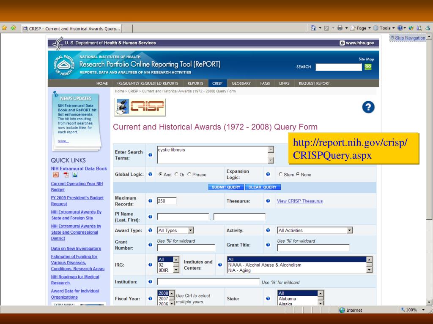
Task: Click IRG list scroll down arrow
Action: tap(176, 270)
